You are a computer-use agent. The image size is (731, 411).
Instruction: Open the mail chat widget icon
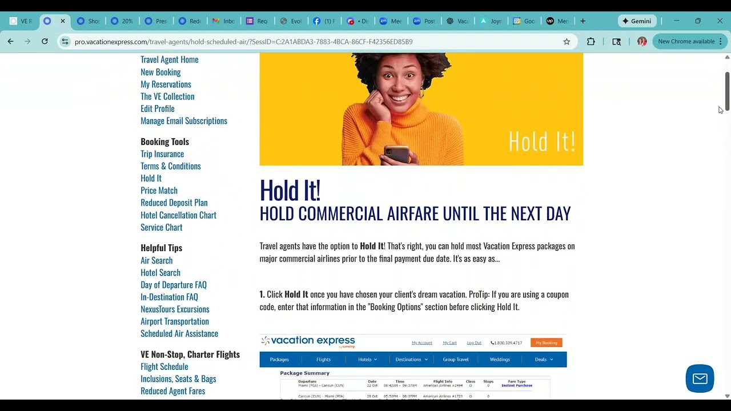(700, 378)
